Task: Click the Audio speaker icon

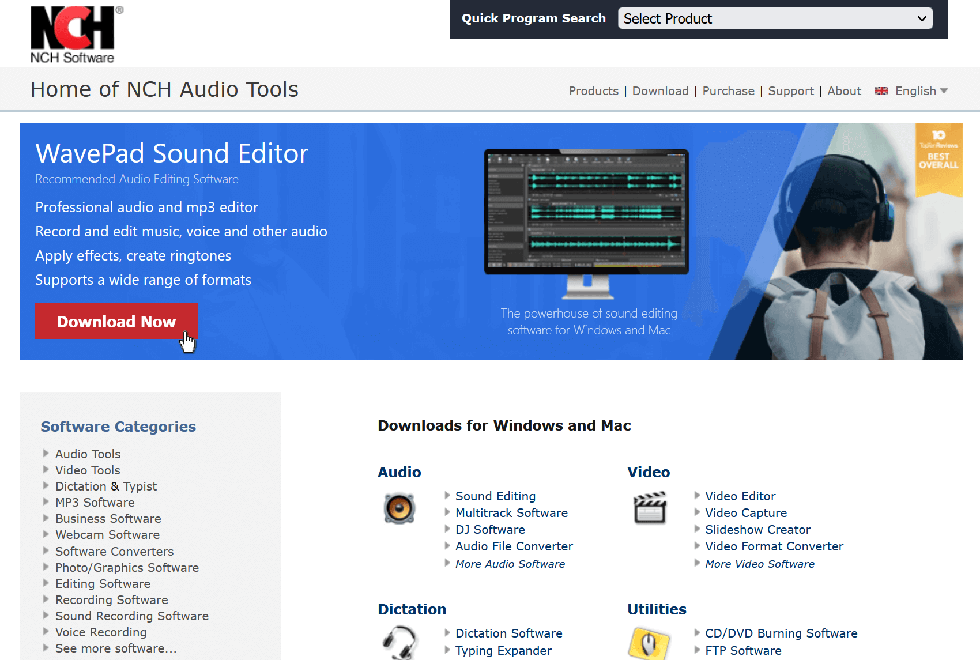Action: [399, 508]
